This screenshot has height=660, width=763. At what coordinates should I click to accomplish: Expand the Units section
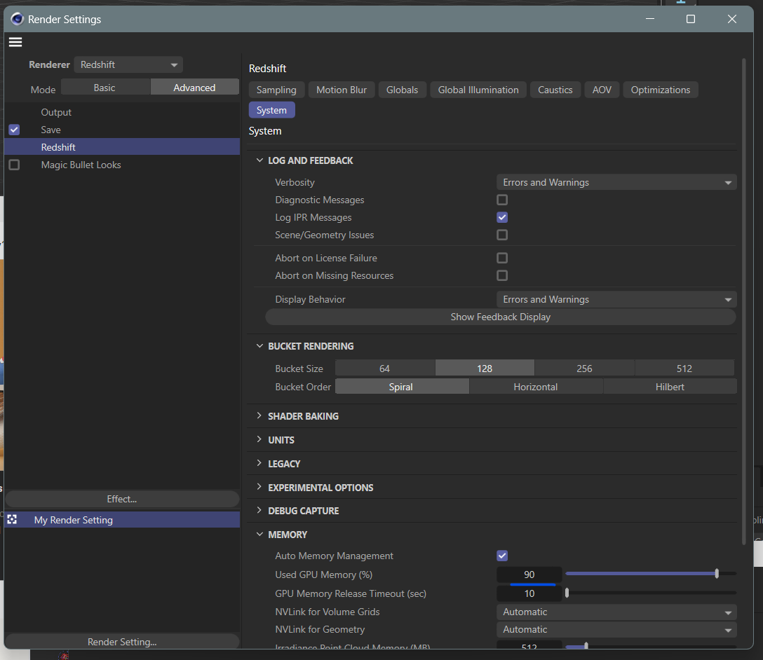(x=259, y=439)
